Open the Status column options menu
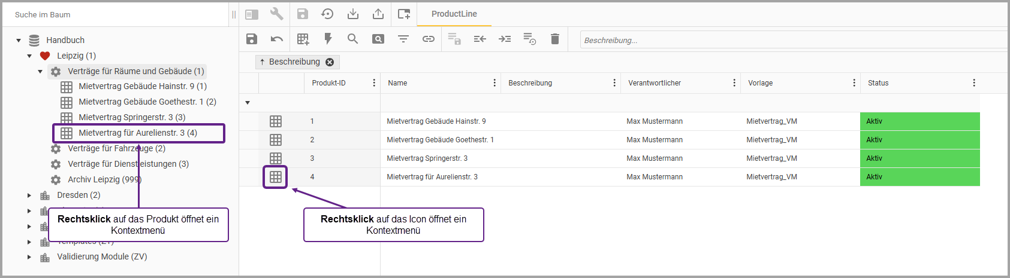The width and height of the screenshot is (1010, 278). pyautogui.click(x=974, y=83)
